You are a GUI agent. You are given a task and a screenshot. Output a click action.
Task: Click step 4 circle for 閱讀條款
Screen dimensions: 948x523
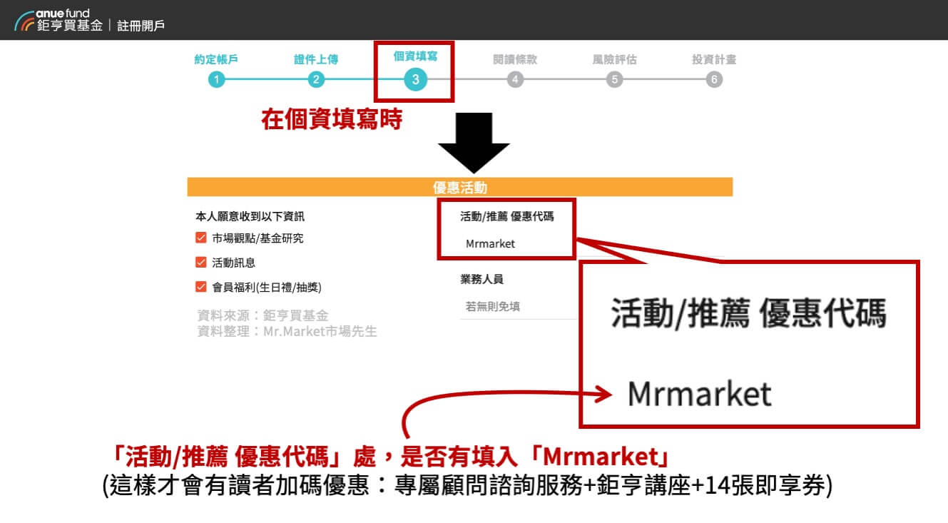[515, 80]
